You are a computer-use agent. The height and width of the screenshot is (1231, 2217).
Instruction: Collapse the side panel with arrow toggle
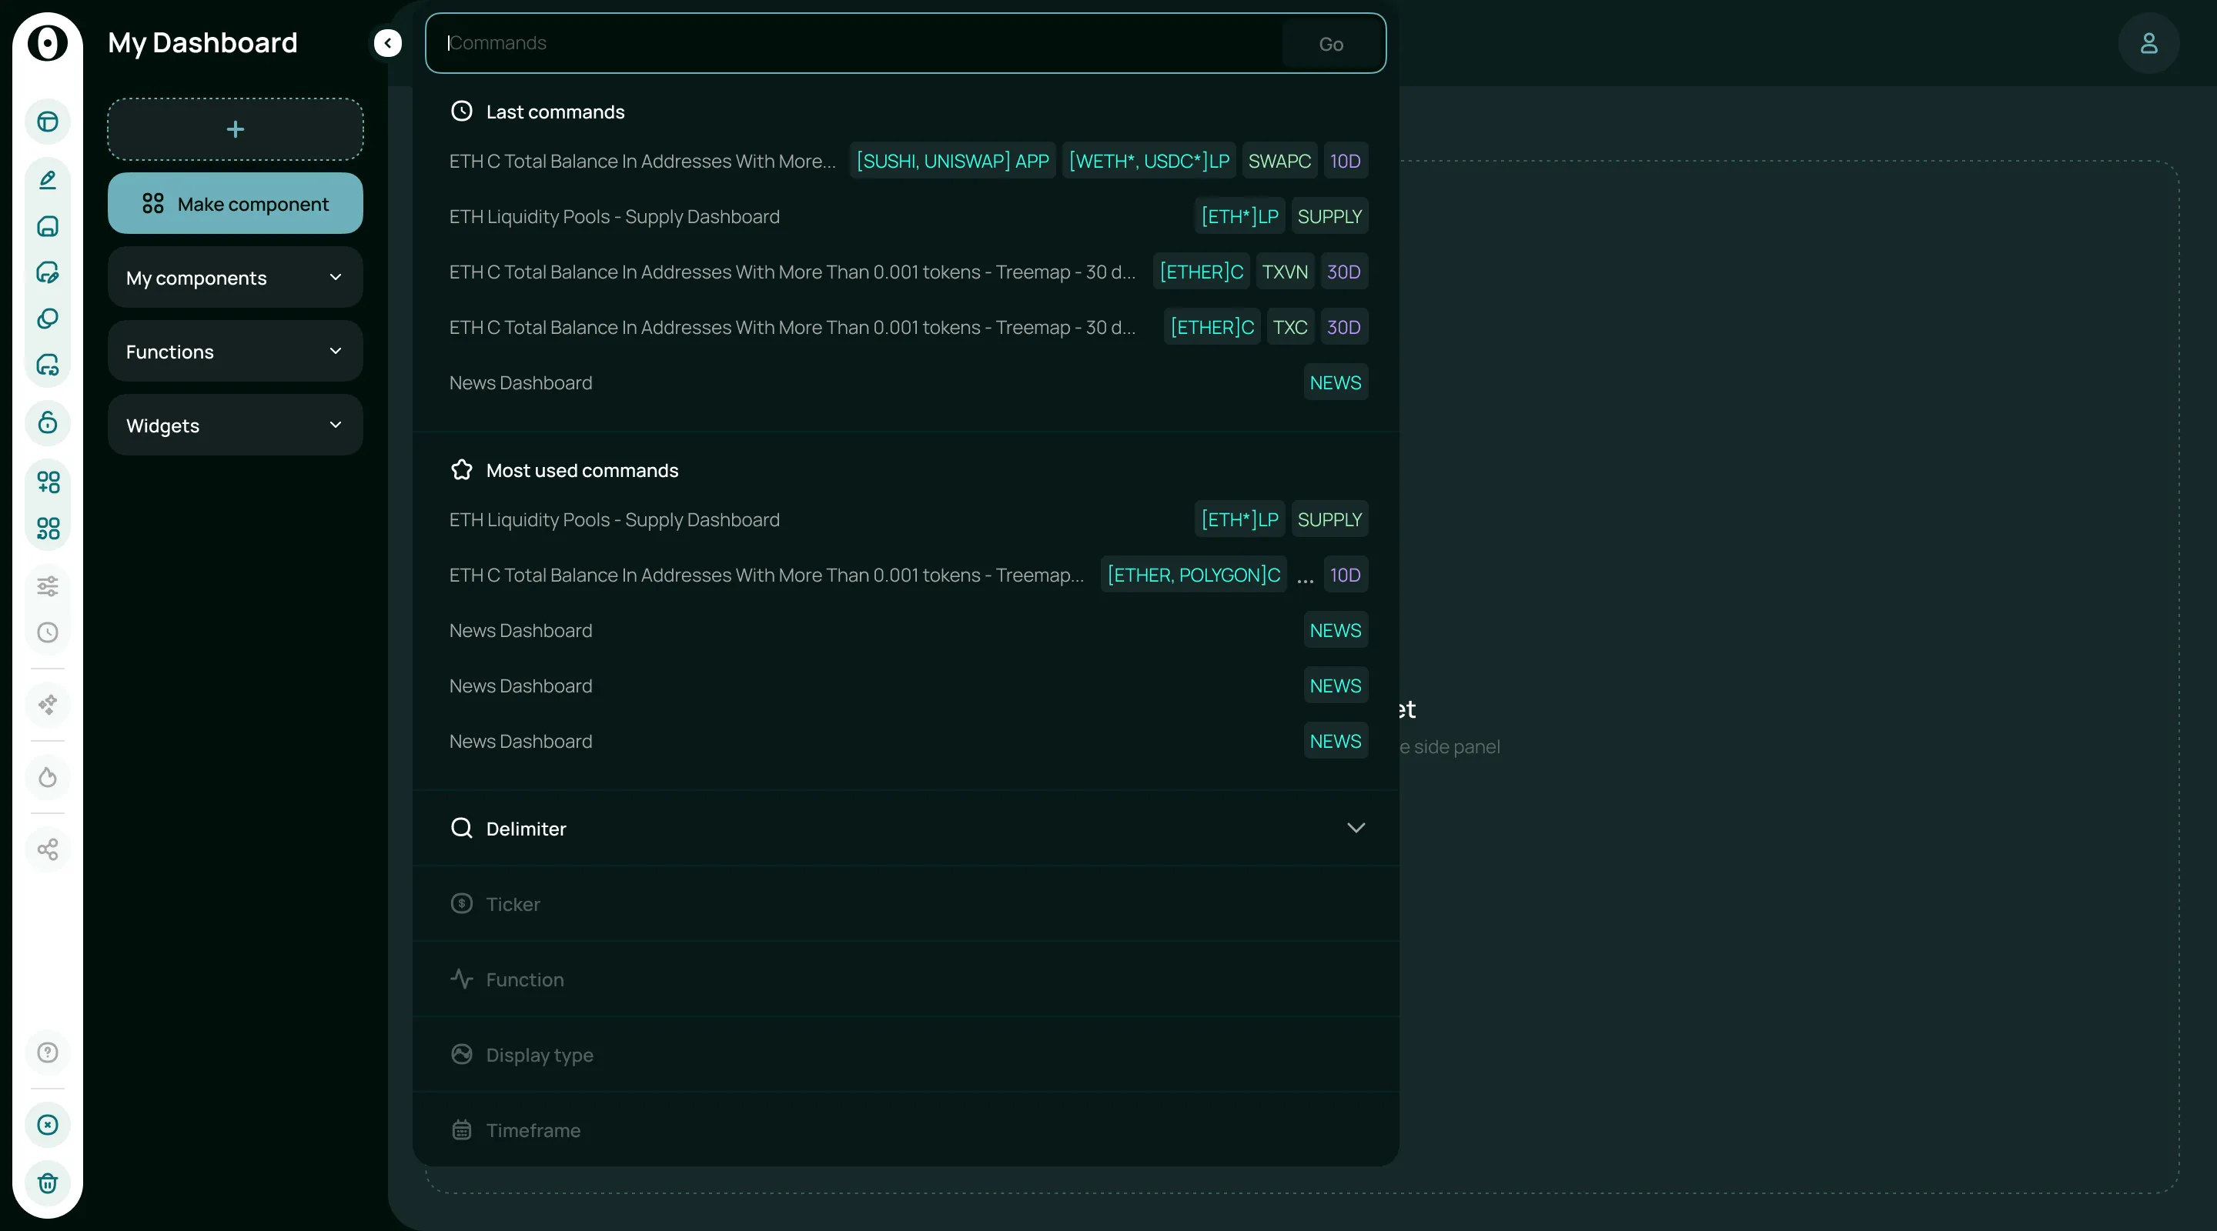pos(387,43)
